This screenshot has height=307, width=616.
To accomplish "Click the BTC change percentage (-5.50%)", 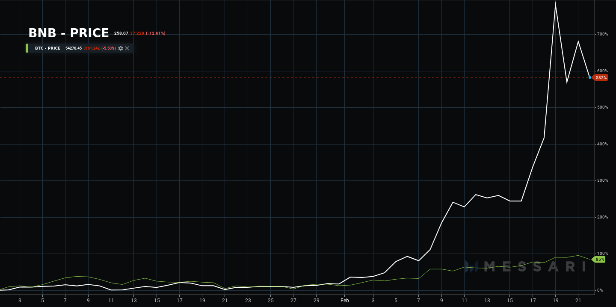I will 109,48.
